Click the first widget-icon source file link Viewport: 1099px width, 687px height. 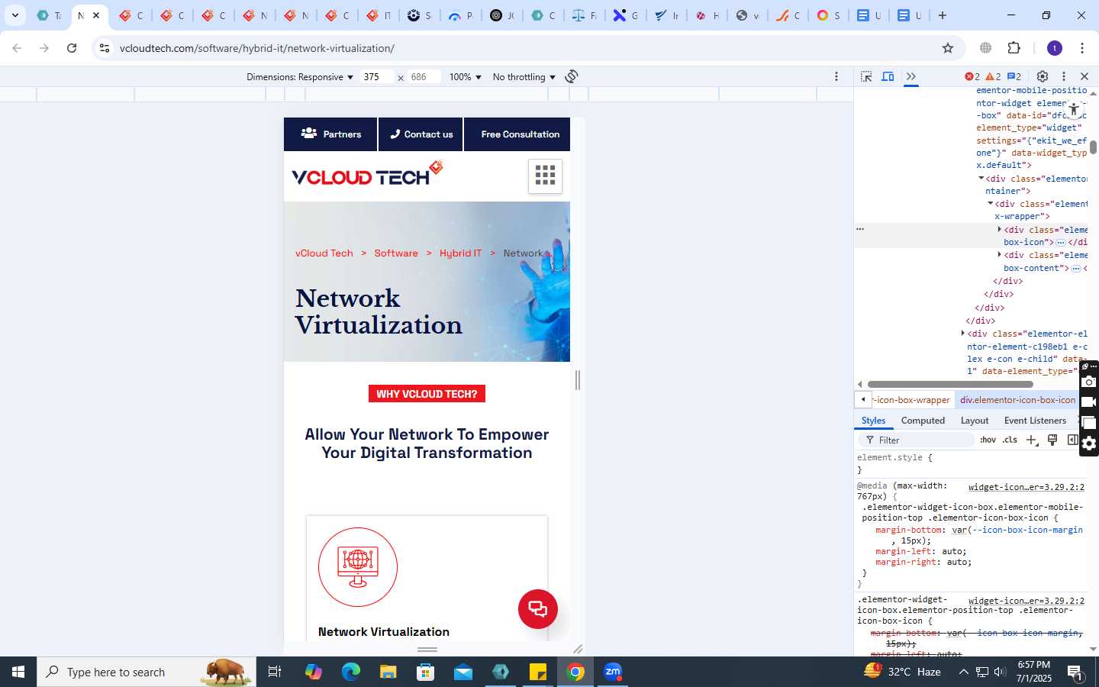click(x=1026, y=487)
